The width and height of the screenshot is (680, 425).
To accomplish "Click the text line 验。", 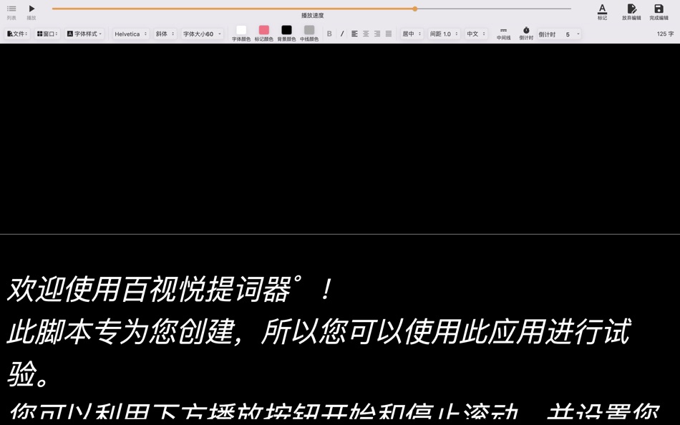I will click(x=28, y=373).
